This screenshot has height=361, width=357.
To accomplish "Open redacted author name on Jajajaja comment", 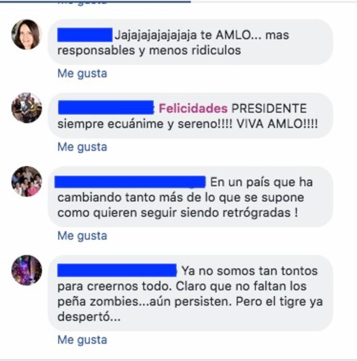I will coord(85,35).
